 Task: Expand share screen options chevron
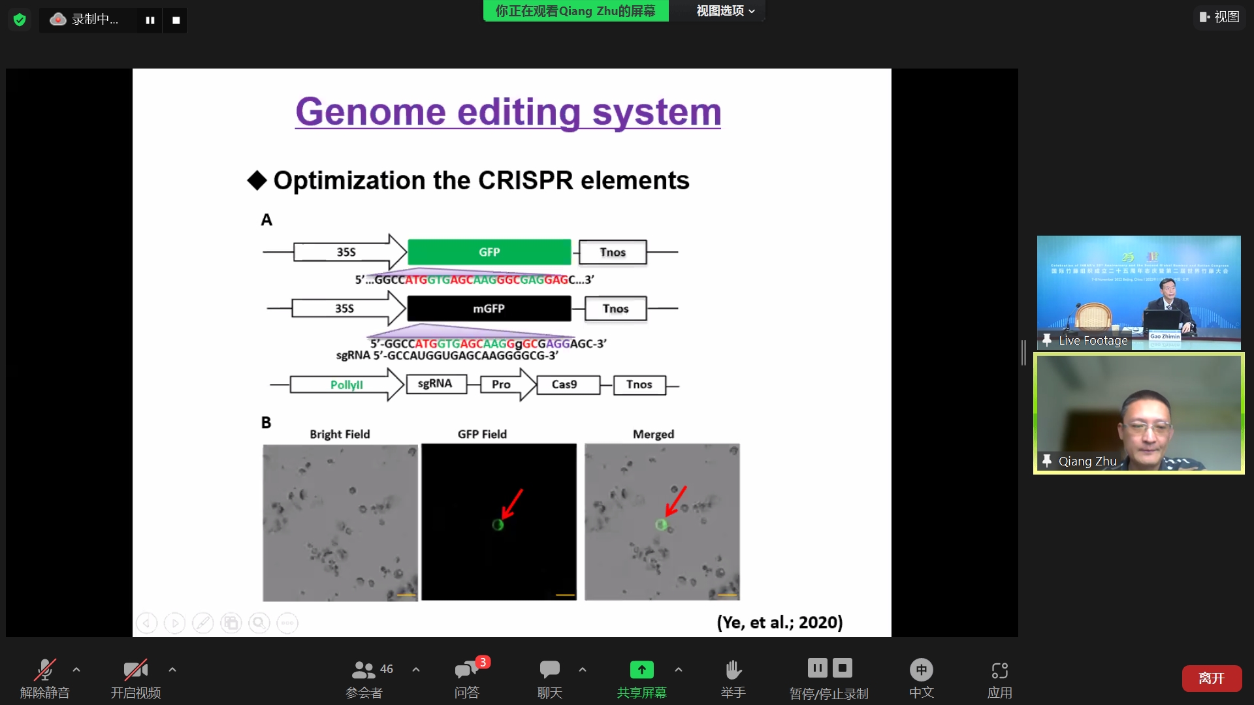pos(679,669)
